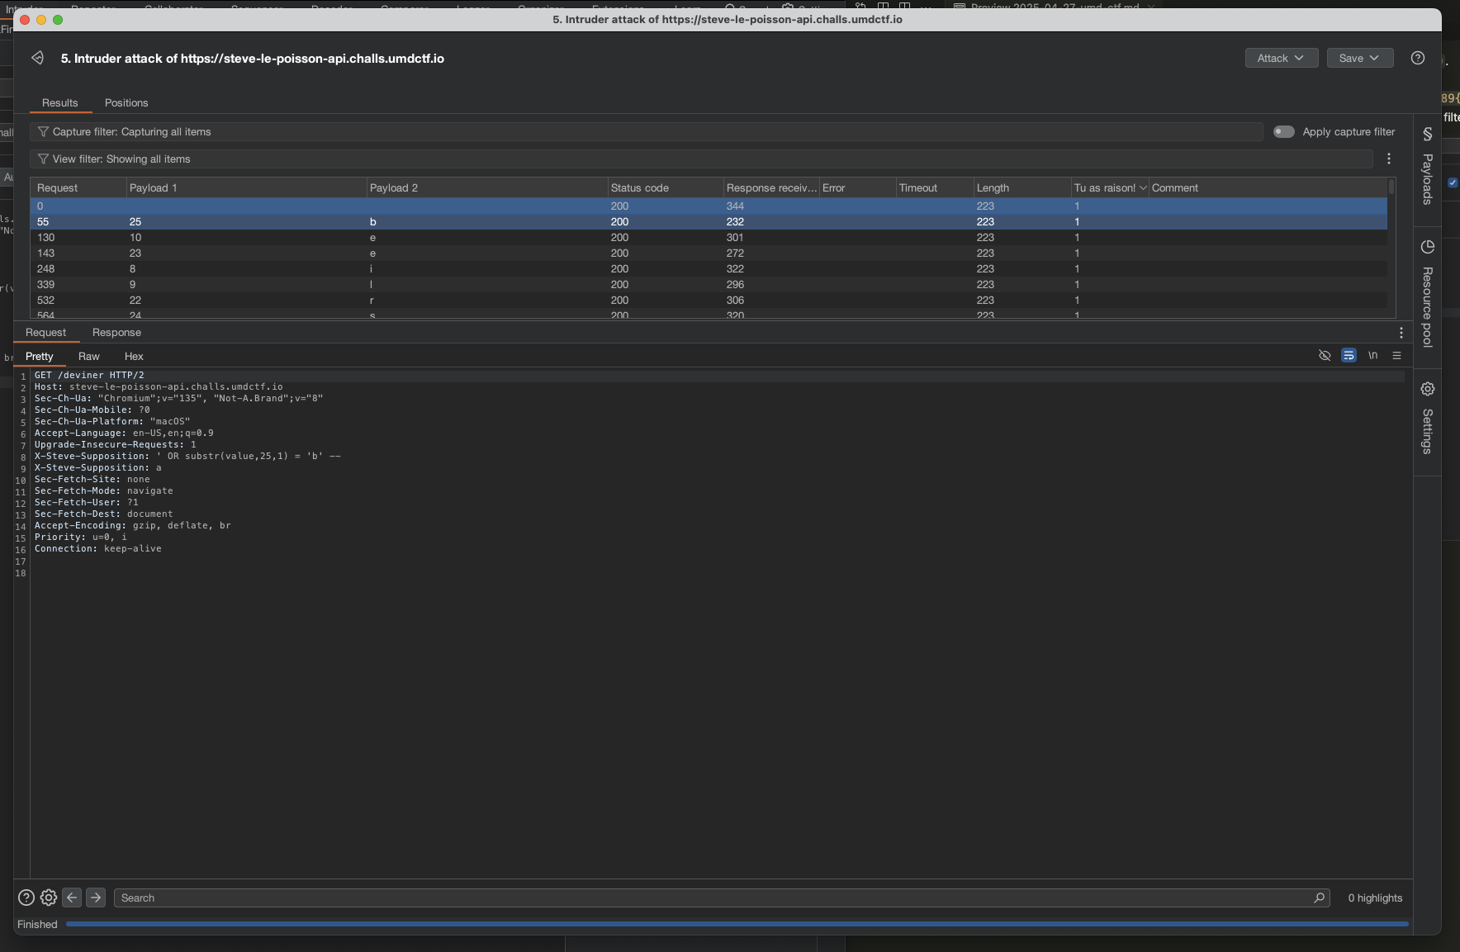
Task: Click the Capture filter bar
Action: pyautogui.click(x=647, y=132)
